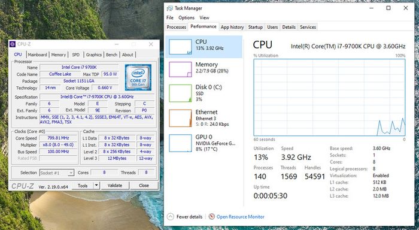Select the CPU tab in CPU-Z
The image size is (419, 230).
click(18, 55)
